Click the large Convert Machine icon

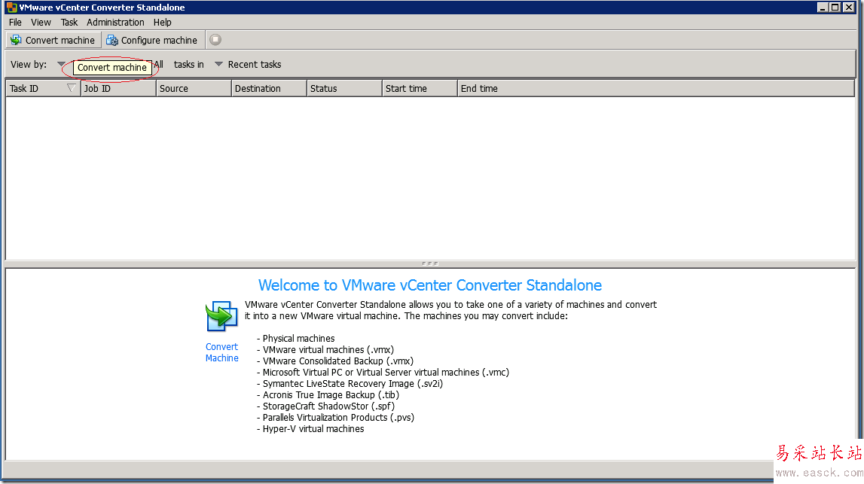click(221, 316)
